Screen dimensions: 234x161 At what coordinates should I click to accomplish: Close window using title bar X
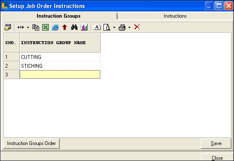click(229, 6)
